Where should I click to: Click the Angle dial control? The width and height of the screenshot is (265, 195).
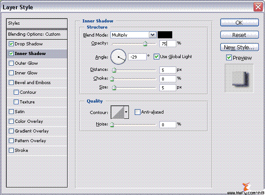click(x=118, y=57)
